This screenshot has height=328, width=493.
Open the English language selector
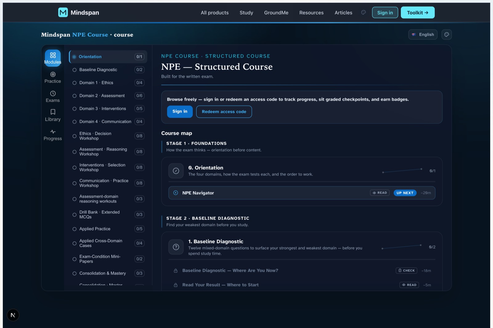click(x=423, y=34)
